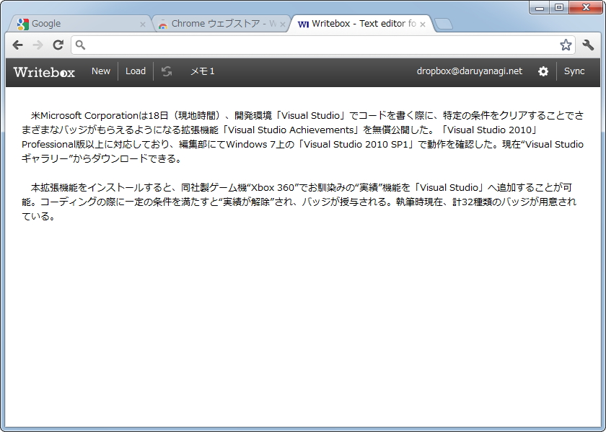This screenshot has width=606, height=432.
Task: Go forward with the browser forward arrow
Action: 38,45
